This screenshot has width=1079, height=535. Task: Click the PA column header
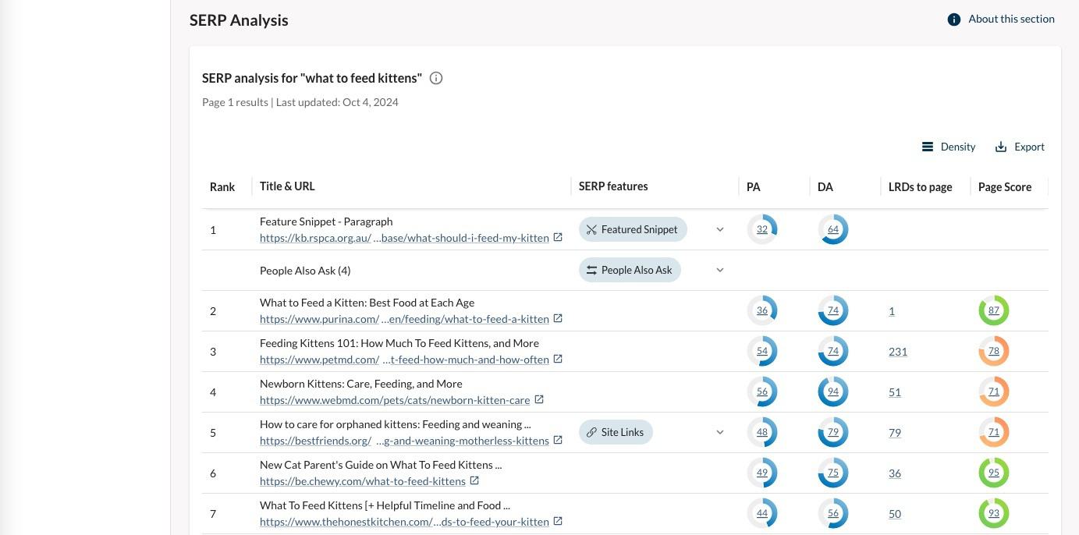[x=753, y=187]
